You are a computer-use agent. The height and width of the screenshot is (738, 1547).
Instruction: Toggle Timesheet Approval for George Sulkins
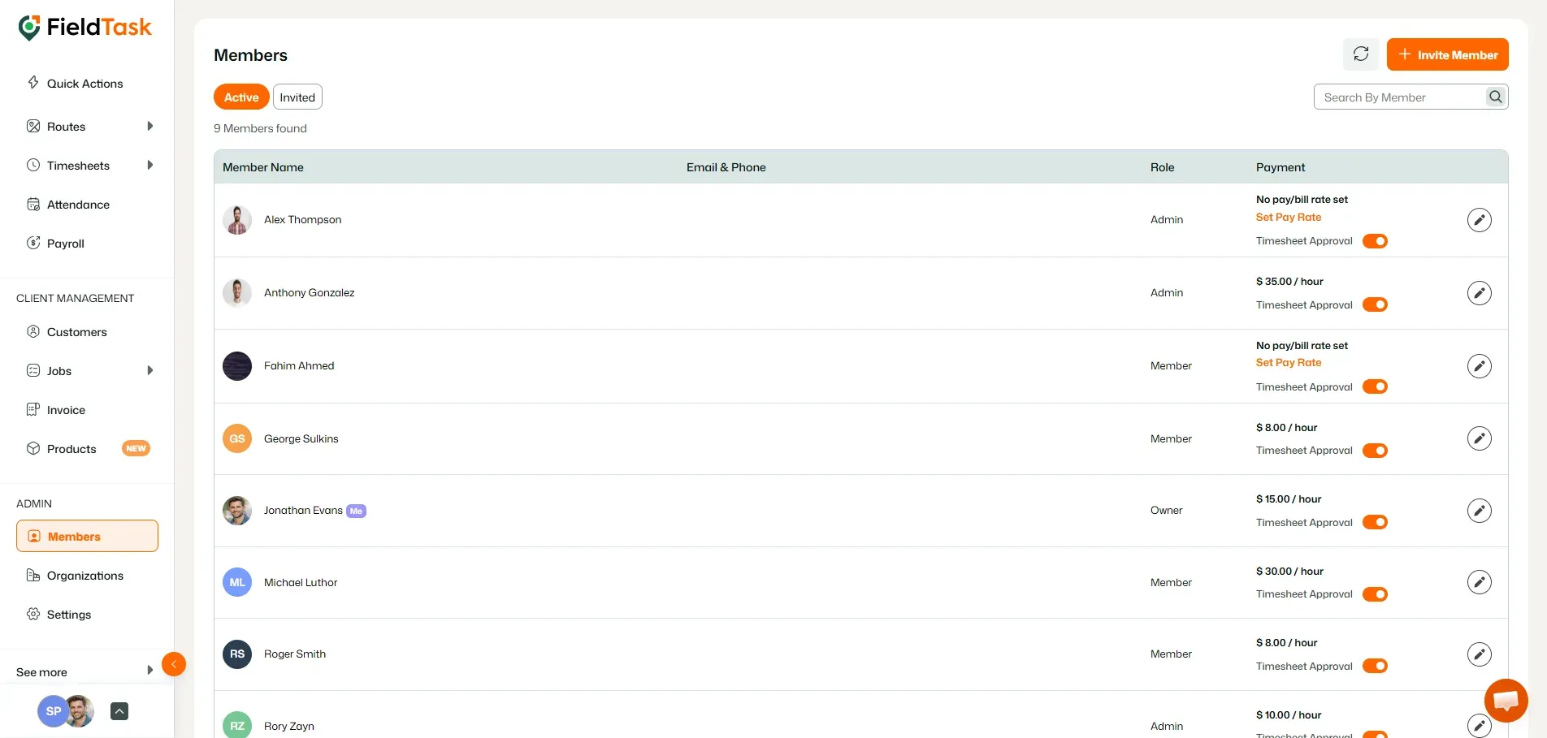click(x=1375, y=451)
